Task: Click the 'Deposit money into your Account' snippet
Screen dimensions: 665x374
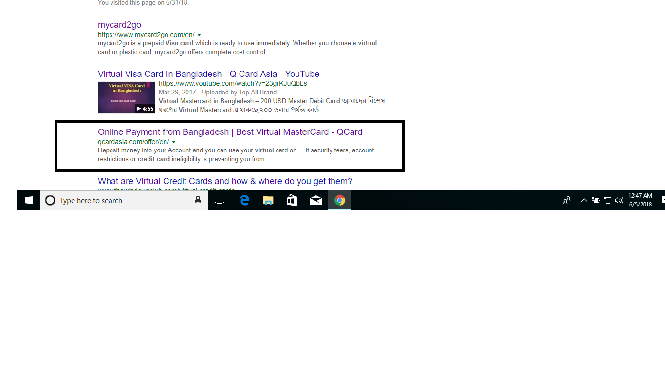Action: click(x=236, y=155)
